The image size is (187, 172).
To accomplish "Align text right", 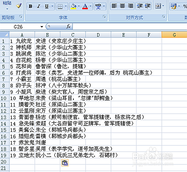I will [x=130, y=6].
